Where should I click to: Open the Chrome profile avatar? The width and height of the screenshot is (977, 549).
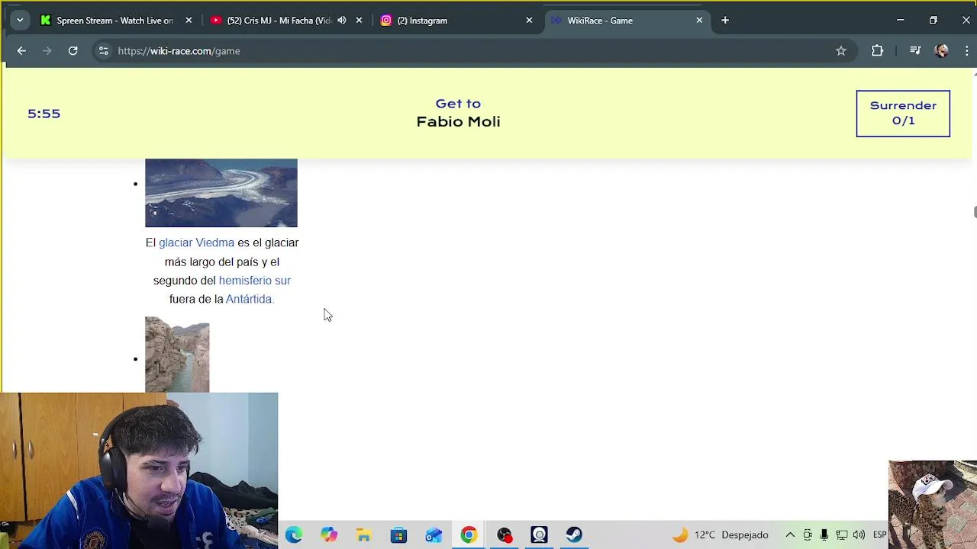941,51
